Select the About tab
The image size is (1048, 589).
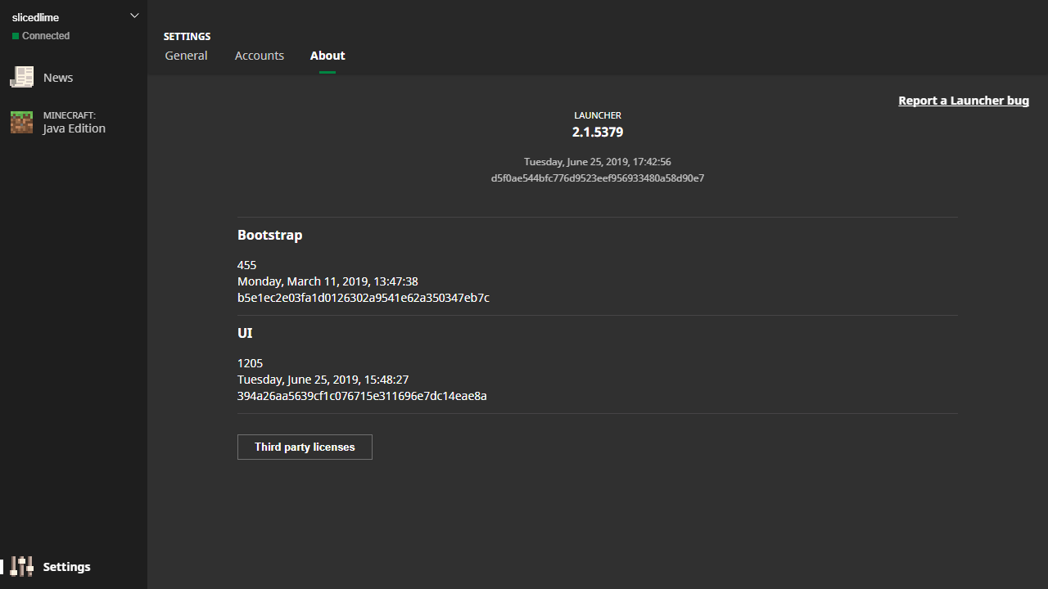point(327,55)
